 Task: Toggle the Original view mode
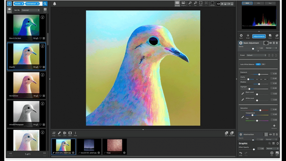click(x=183, y=4)
